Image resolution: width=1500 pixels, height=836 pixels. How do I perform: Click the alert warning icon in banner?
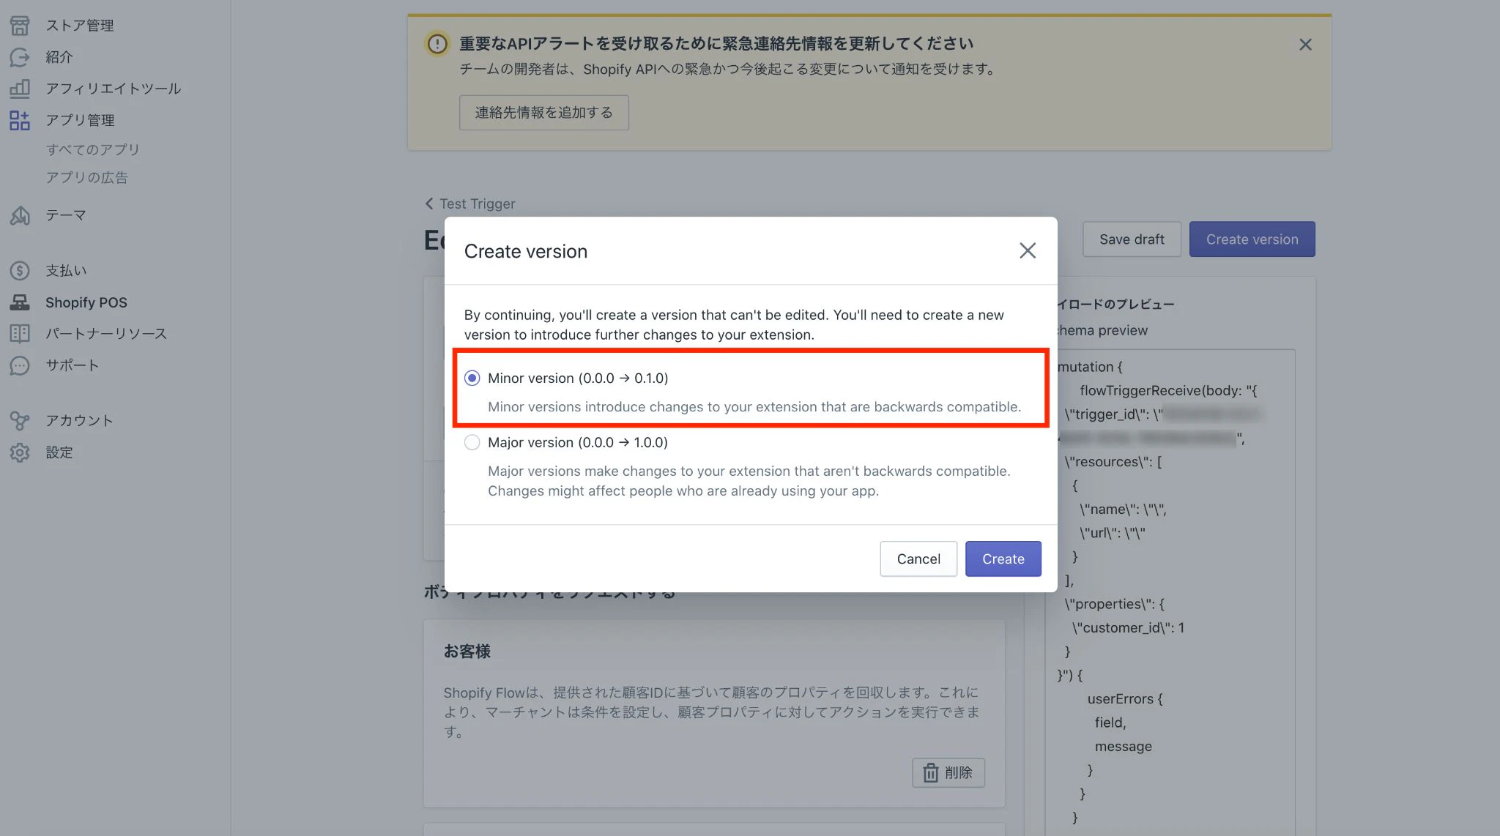click(x=437, y=44)
